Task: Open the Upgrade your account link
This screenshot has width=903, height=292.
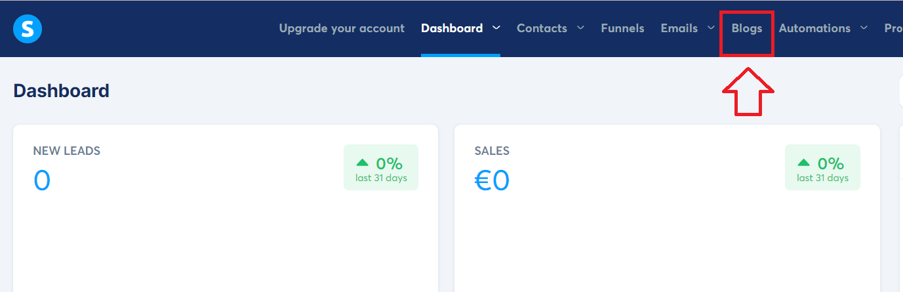Action: (342, 28)
